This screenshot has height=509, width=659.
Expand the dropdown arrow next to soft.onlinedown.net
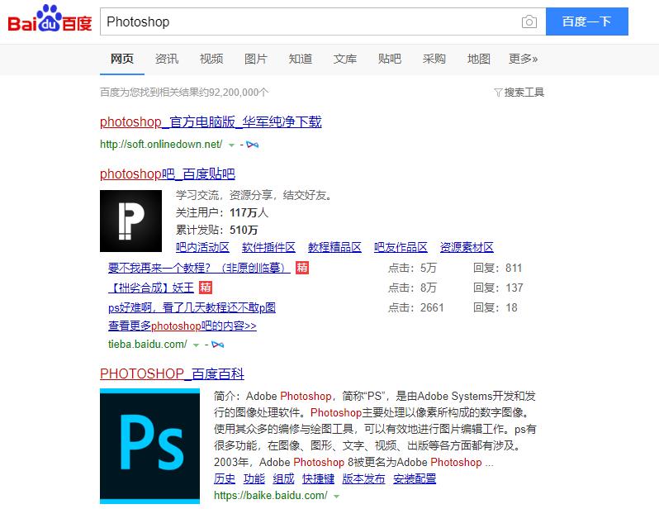point(232,145)
